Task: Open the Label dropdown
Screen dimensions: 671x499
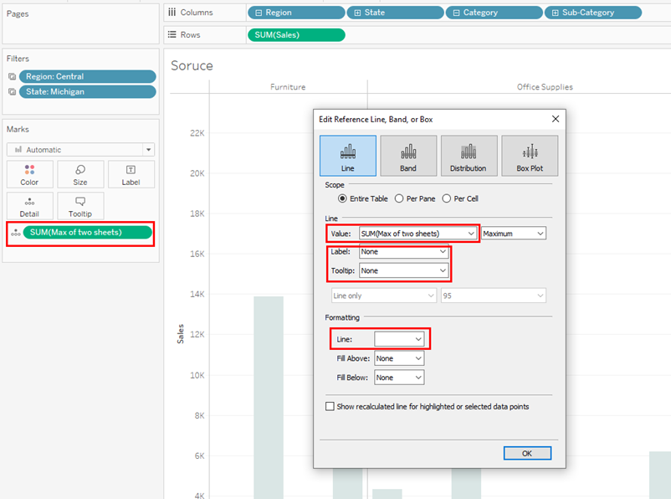Action: (403, 252)
